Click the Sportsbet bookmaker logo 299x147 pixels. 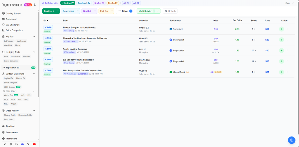point(171,29)
